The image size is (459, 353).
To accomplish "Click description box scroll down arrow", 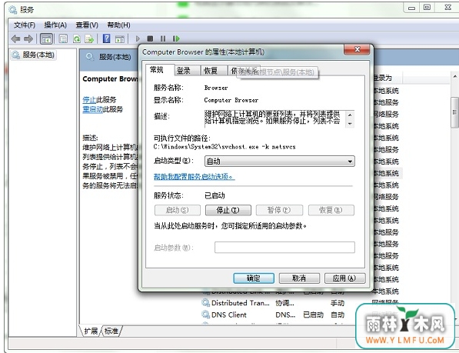I will pos(350,124).
